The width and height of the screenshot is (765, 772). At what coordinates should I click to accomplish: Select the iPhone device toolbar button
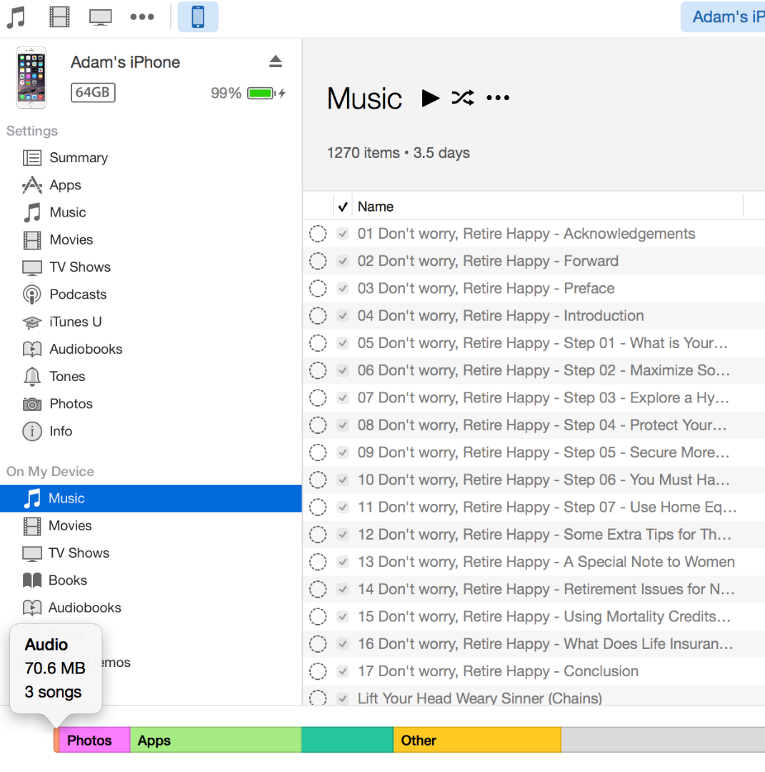(x=198, y=16)
